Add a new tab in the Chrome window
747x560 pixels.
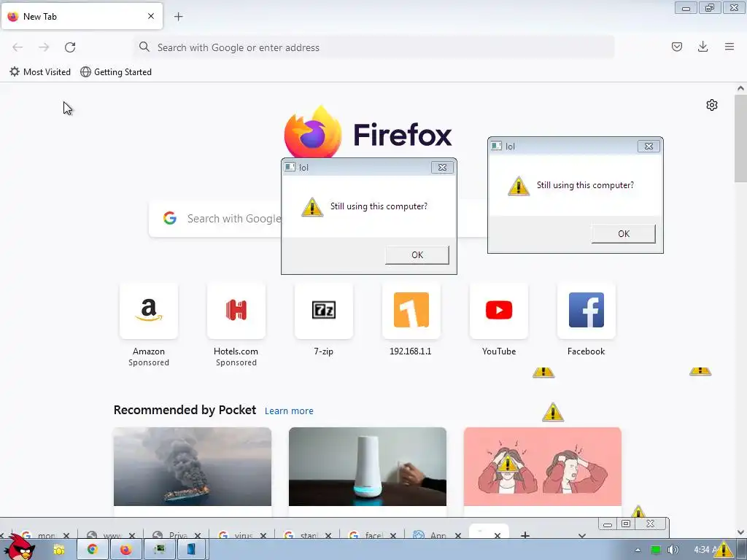(525, 534)
